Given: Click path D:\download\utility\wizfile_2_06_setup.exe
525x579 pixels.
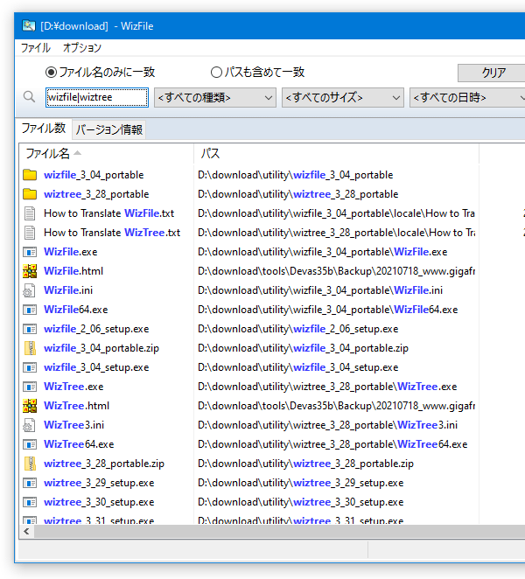Looking at the screenshot, I should [x=297, y=329].
